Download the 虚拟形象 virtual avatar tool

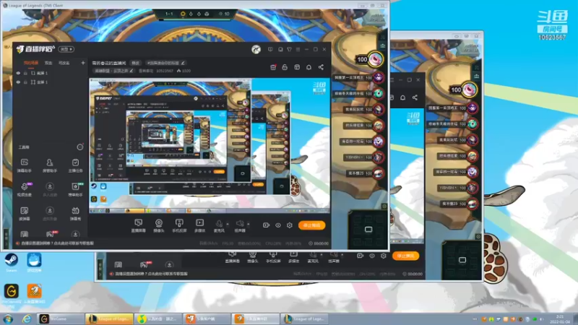(49, 213)
